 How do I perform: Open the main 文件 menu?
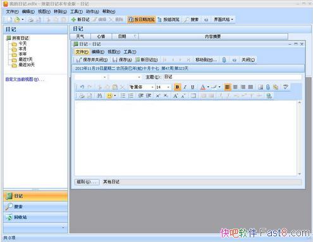point(12,11)
